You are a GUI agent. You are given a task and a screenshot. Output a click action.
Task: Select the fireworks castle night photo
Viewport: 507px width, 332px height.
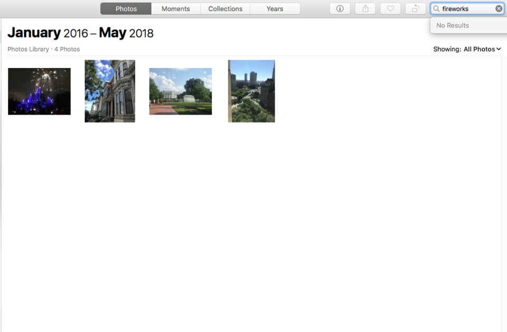tap(39, 91)
